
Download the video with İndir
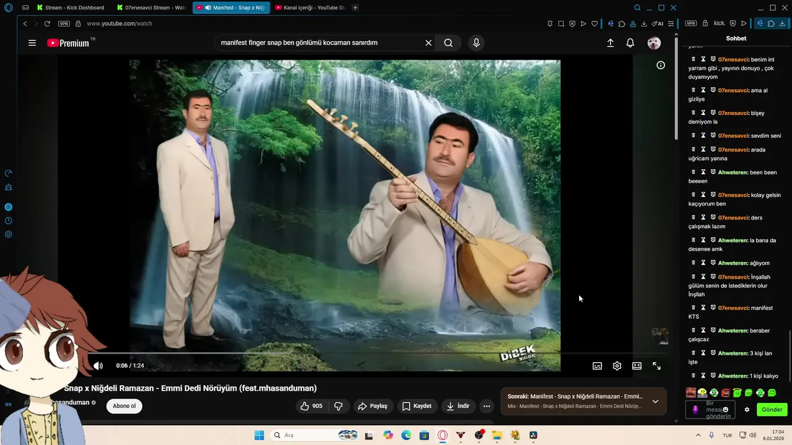pyautogui.click(x=458, y=406)
